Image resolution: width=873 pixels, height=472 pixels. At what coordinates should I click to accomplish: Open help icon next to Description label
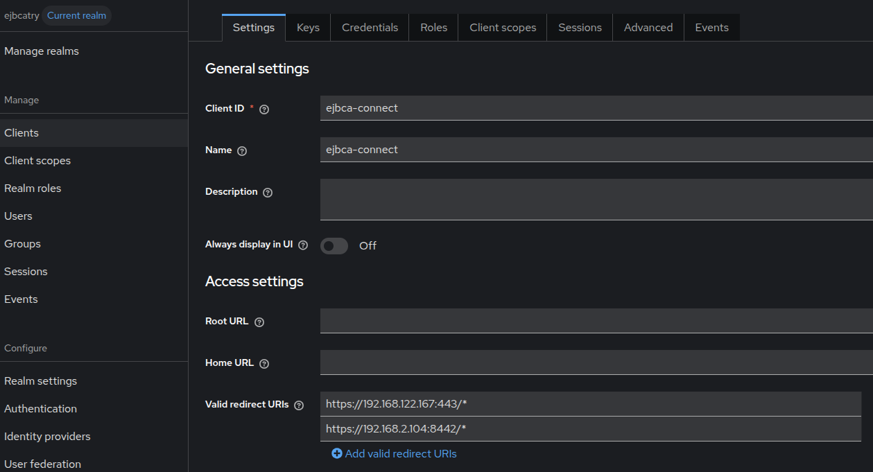268,192
